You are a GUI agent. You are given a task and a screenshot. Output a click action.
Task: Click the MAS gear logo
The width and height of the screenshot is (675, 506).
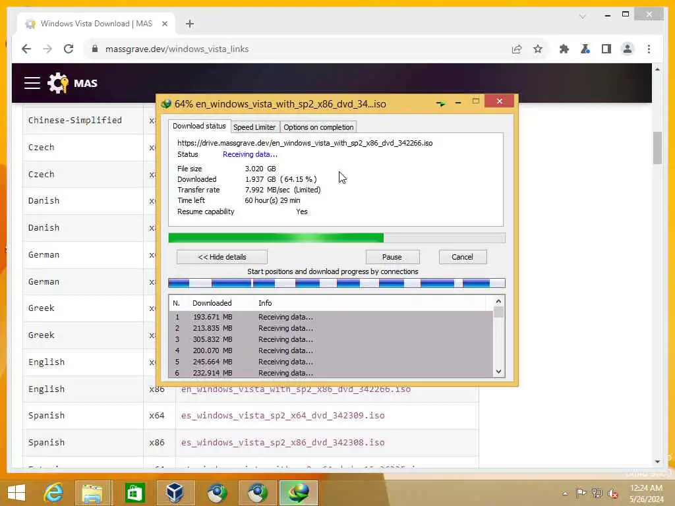pyautogui.click(x=58, y=83)
